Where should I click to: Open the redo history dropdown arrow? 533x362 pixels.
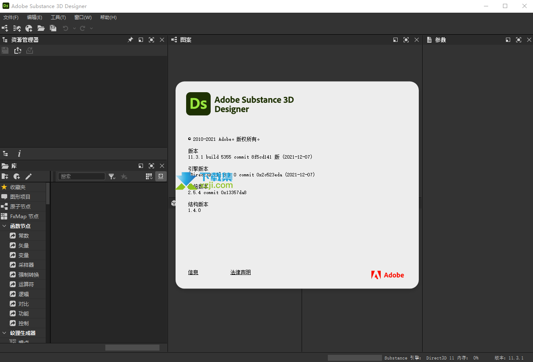[x=91, y=28]
